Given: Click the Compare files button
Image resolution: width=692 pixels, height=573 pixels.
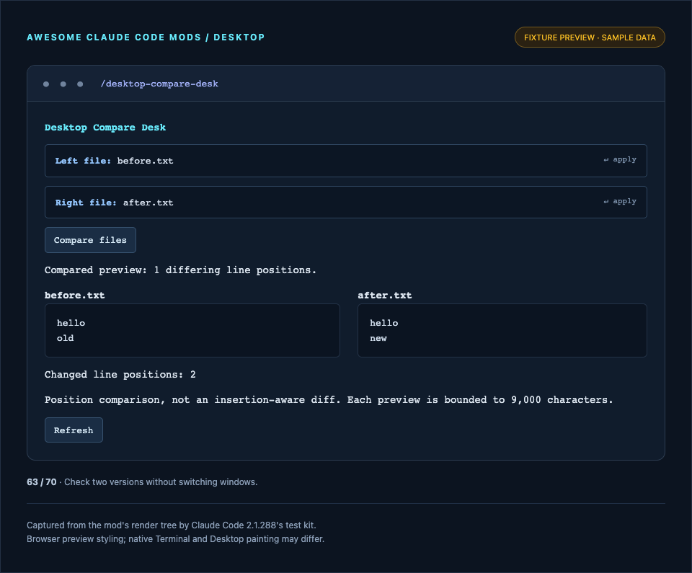Looking at the screenshot, I should (90, 240).
